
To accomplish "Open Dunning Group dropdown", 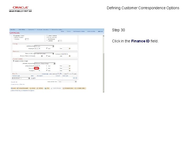I will tap(44, 46).
